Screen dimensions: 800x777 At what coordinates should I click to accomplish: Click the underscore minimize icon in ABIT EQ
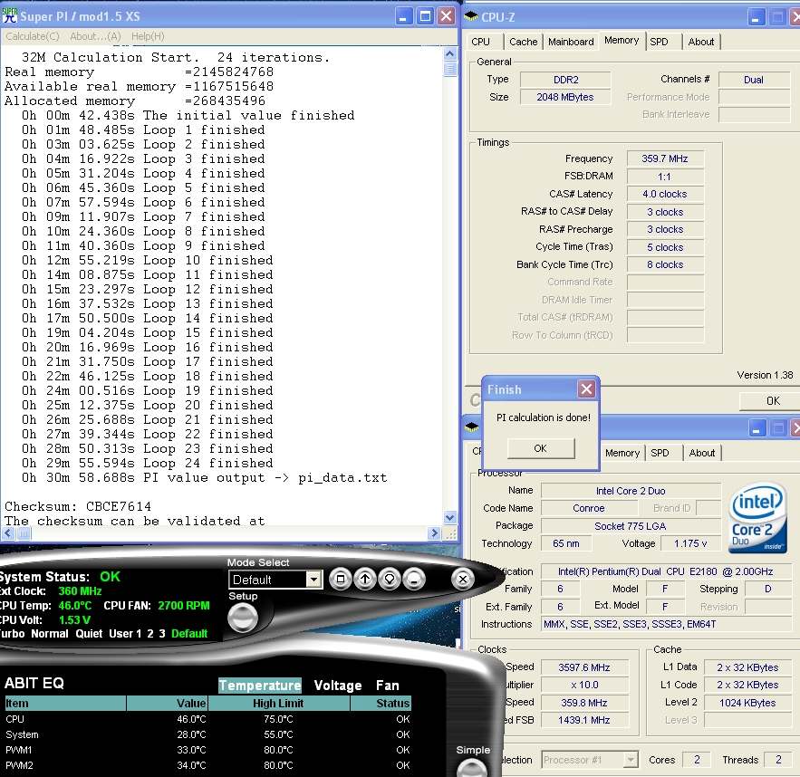point(414,580)
